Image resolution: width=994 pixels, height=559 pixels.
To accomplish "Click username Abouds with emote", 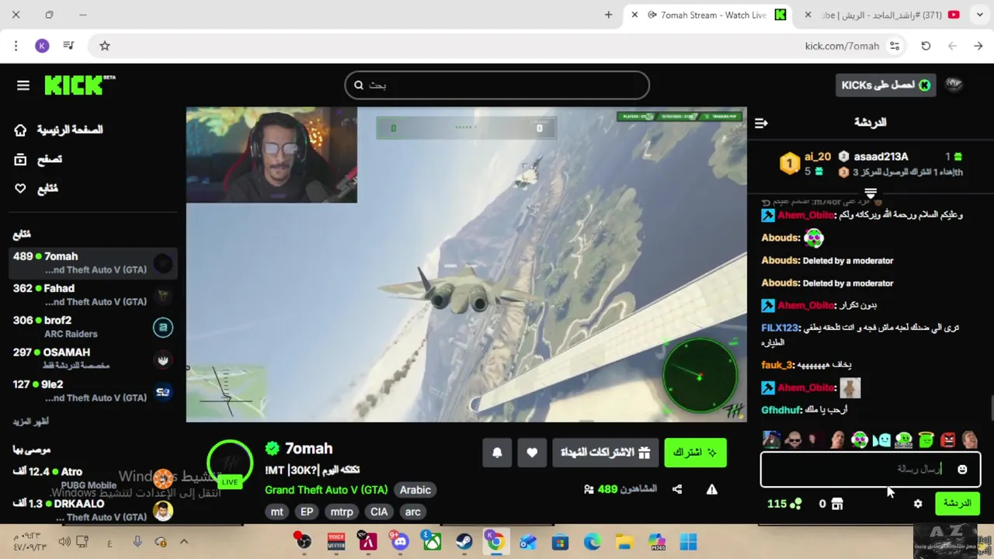I will tap(780, 238).
